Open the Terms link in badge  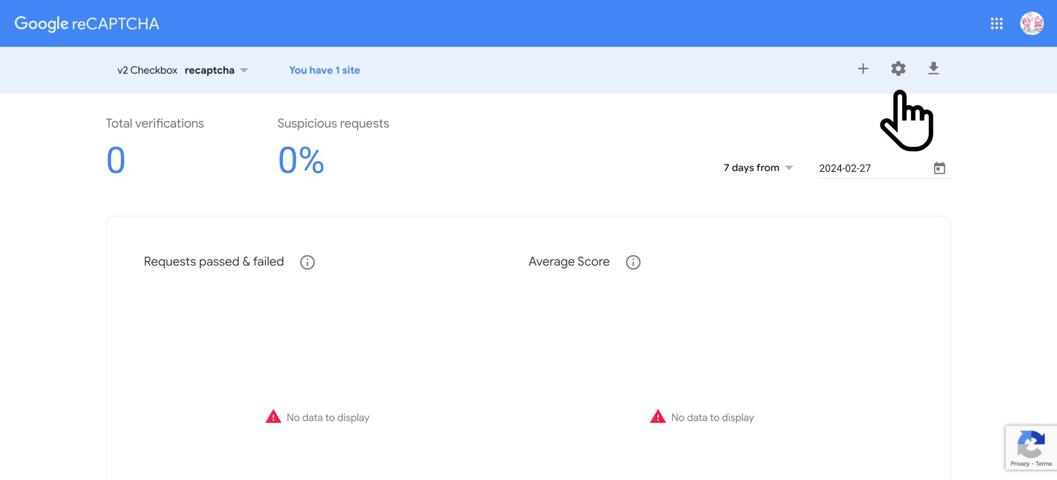point(1043,464)
